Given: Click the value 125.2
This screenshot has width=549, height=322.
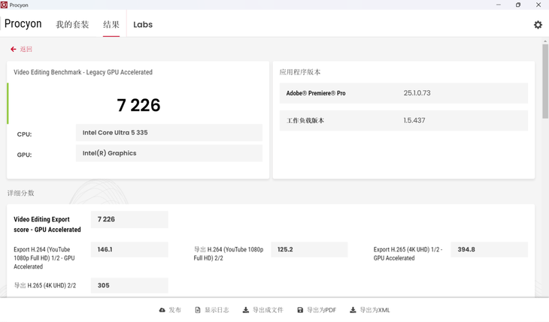Looking at the screenshot, I should [310, 250].
